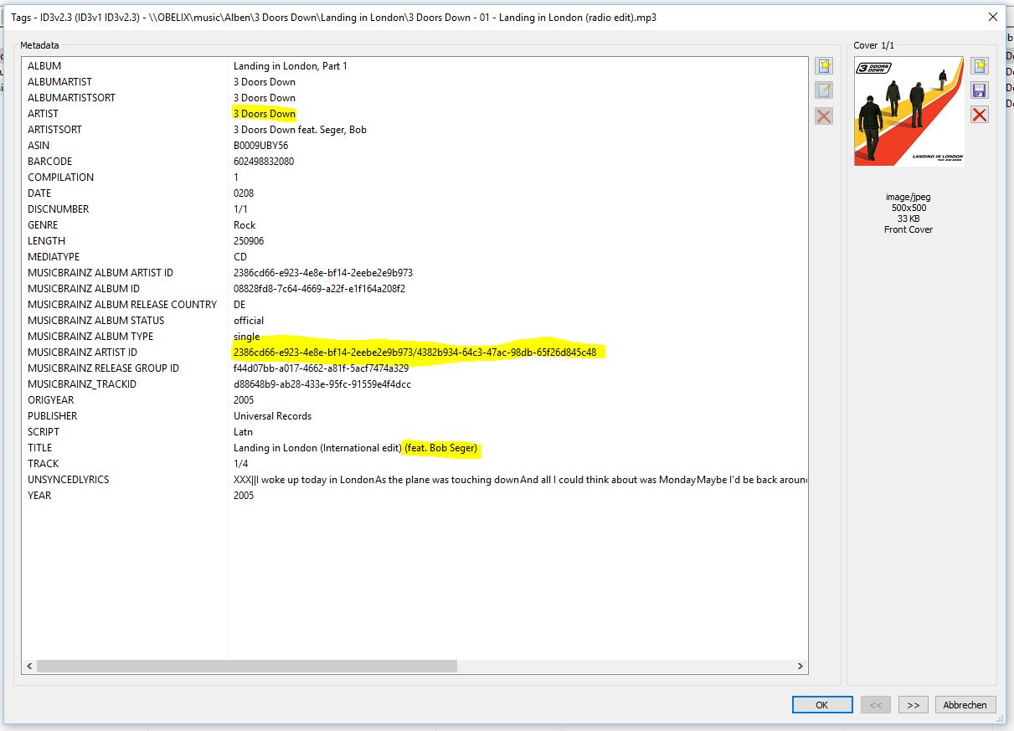Viewport: 1014px width, 731px height.
Task: Click the ASIN value B0009UBY56
Action: click(x=260, y=146)
